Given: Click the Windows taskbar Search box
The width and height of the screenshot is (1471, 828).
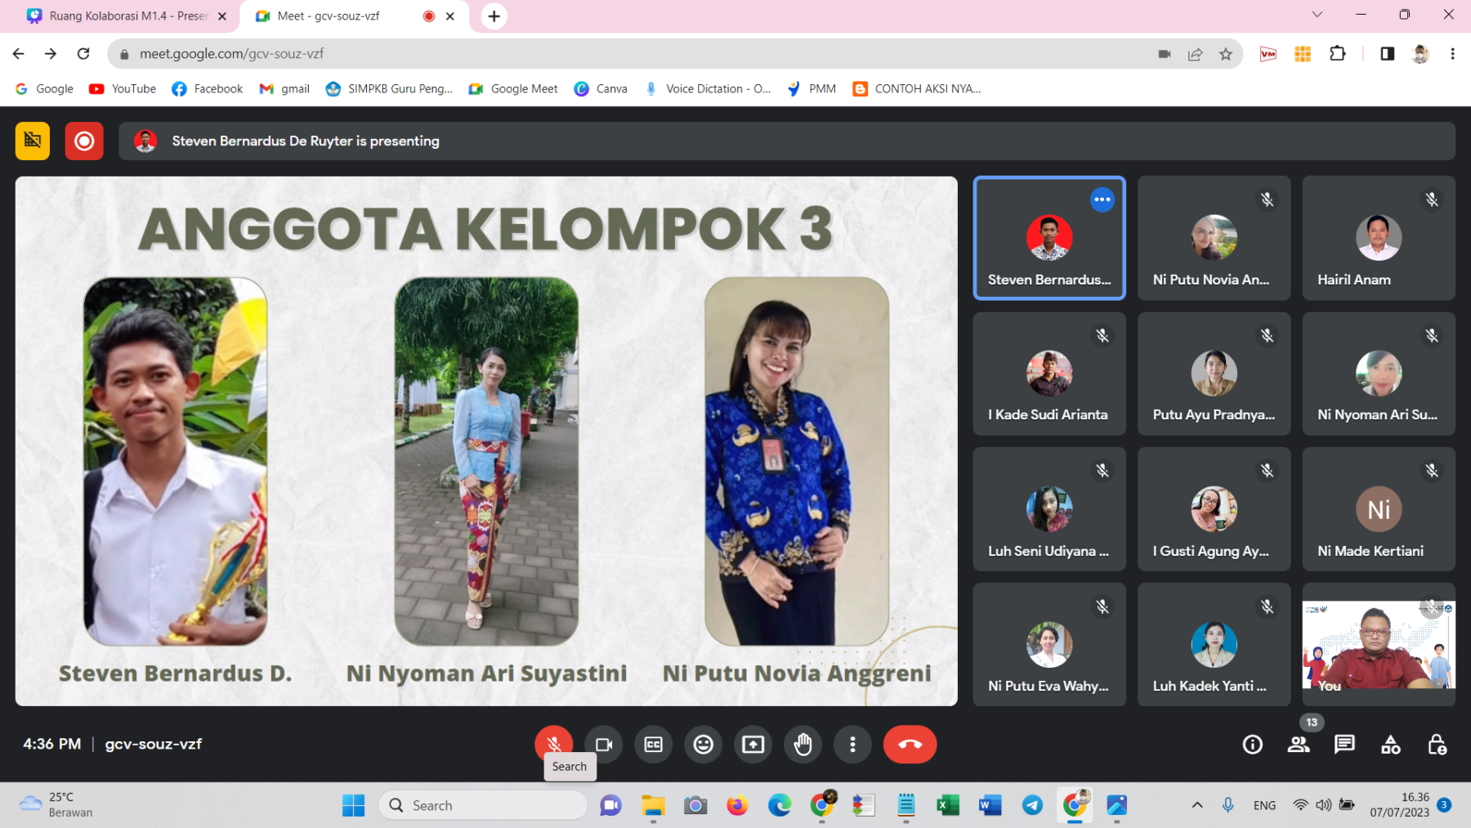Looking at the screenshot, I should pyautogui.click(x=482, y=805).
